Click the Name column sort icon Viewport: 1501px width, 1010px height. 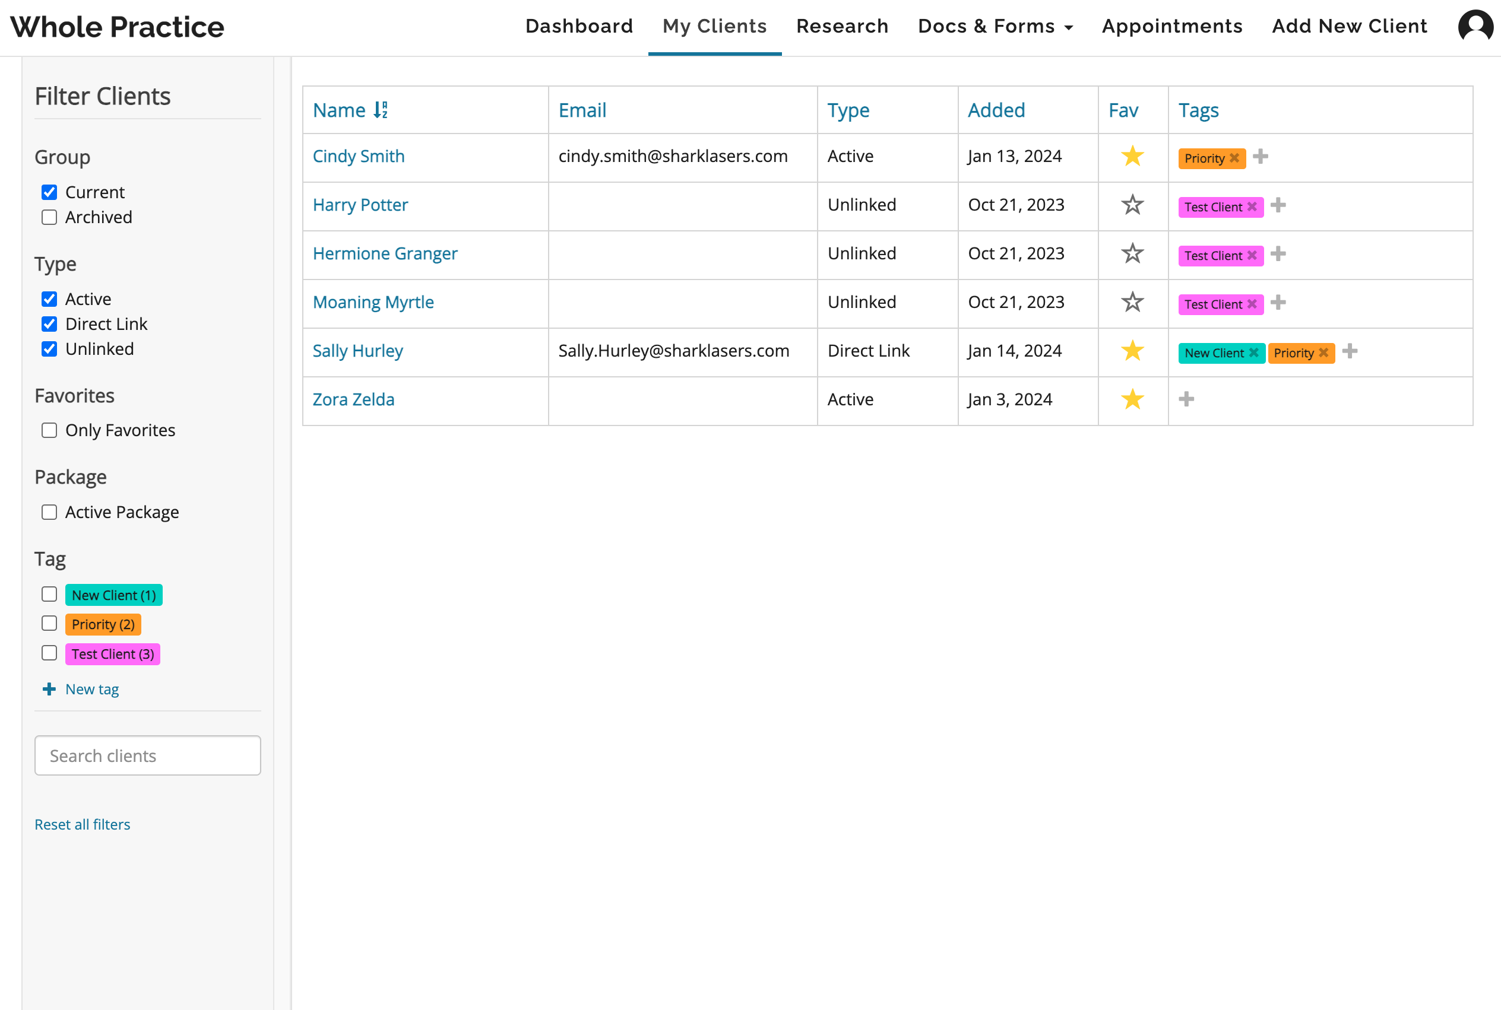pos(381,110)
